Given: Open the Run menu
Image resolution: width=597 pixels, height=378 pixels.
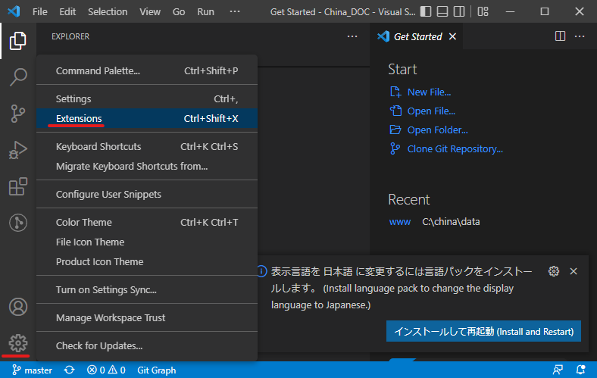Looking at the screenshot, I should pos(205,12).
